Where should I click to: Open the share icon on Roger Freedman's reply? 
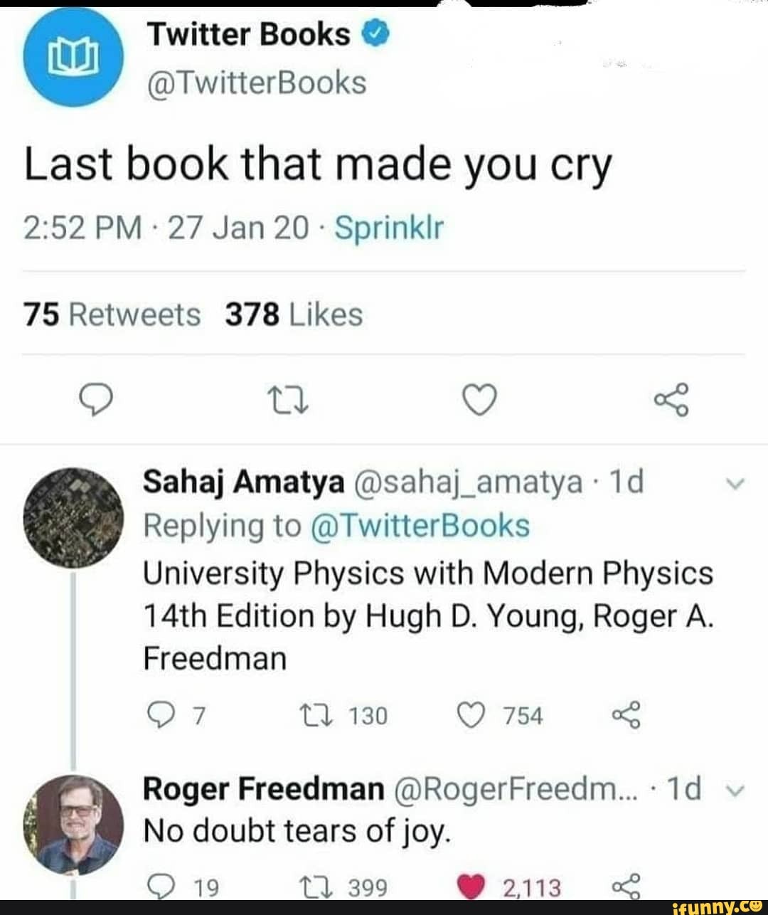pyautogui.click(x=628, y=886)
